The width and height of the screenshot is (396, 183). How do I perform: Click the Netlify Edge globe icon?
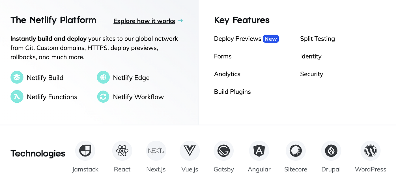(x=103, y=77)
